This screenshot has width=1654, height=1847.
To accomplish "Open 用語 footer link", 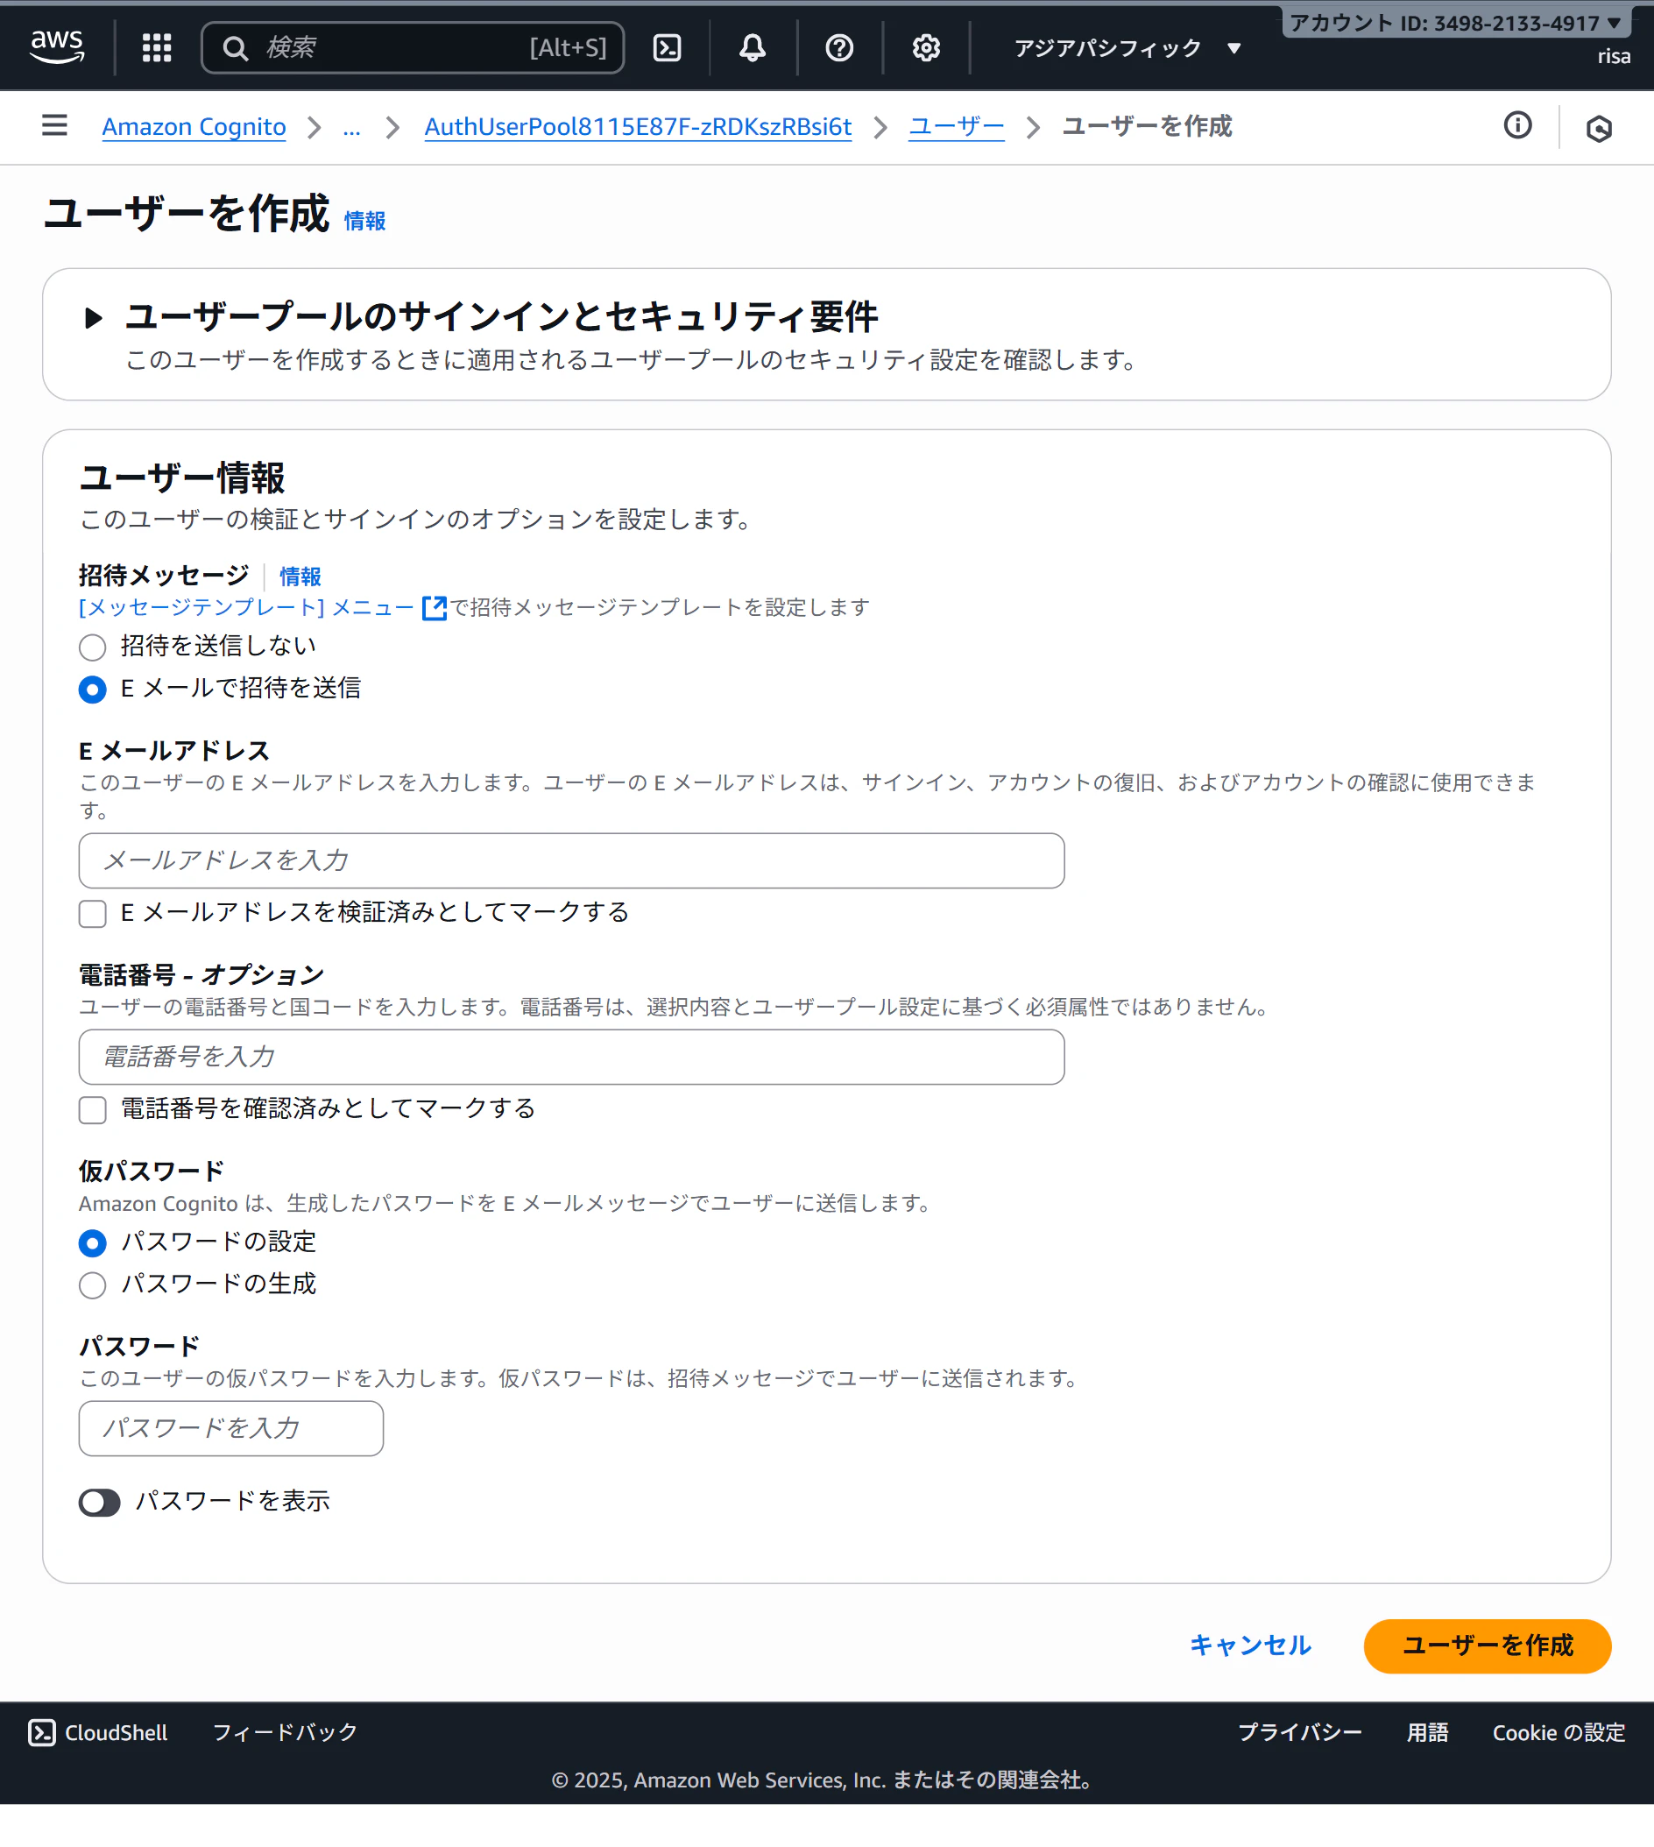I will [1427, 1732].
